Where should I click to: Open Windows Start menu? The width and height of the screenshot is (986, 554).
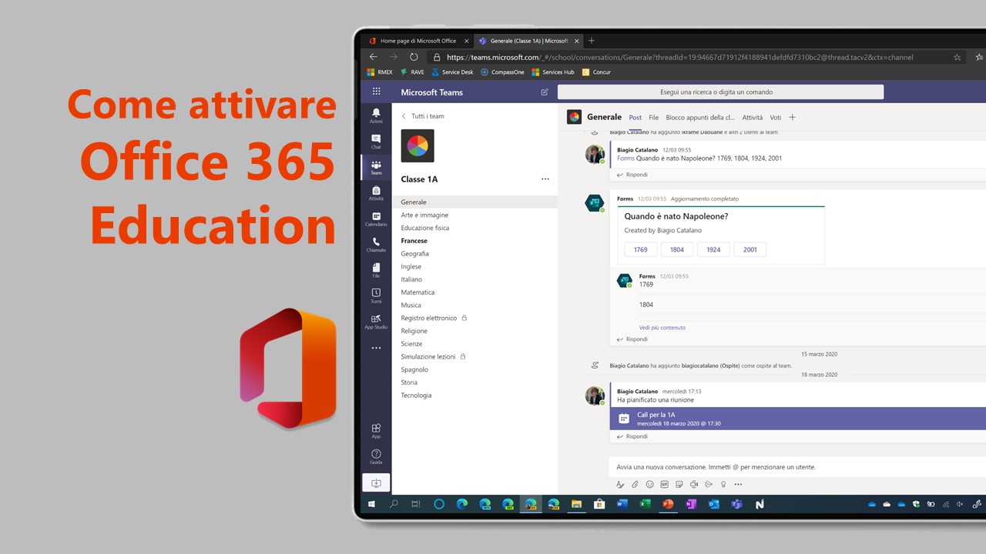(371, 504)
